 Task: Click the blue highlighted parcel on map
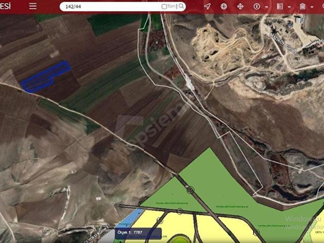[x=46, y=77]
